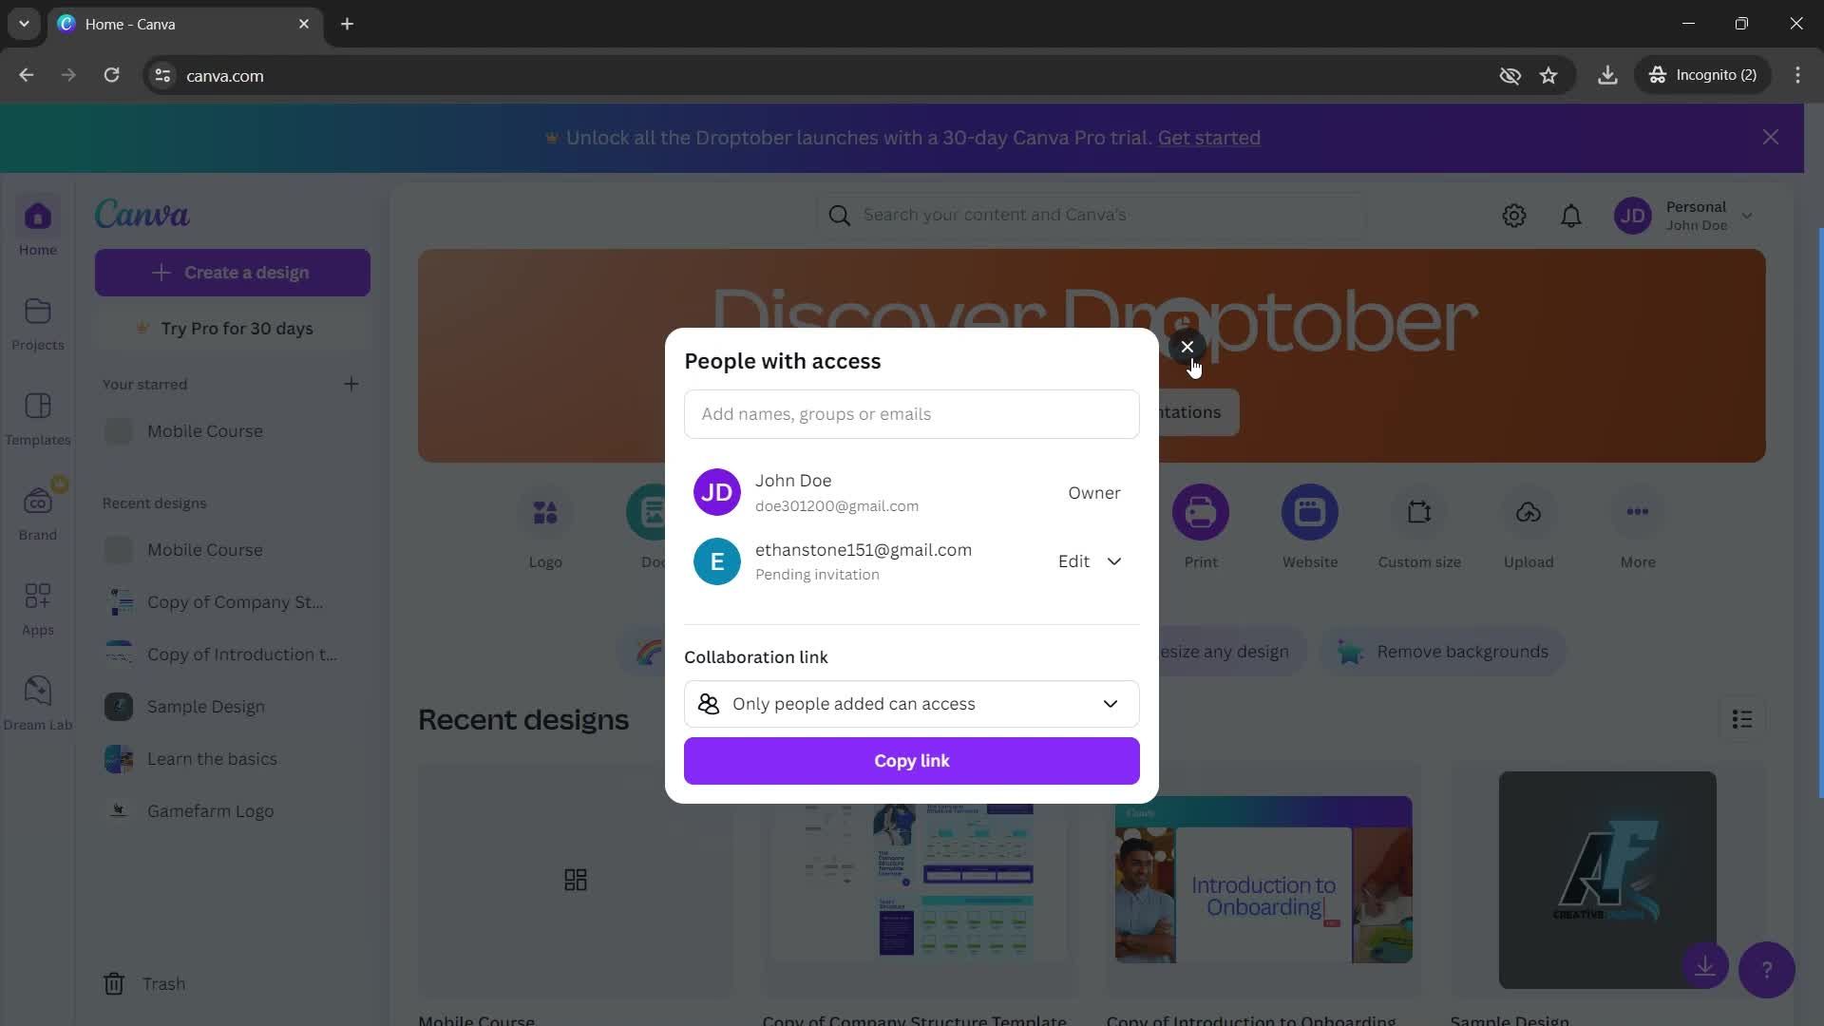Add a starred item with plus icon
Screen dimensions: 1824x1026
point(351,384)
